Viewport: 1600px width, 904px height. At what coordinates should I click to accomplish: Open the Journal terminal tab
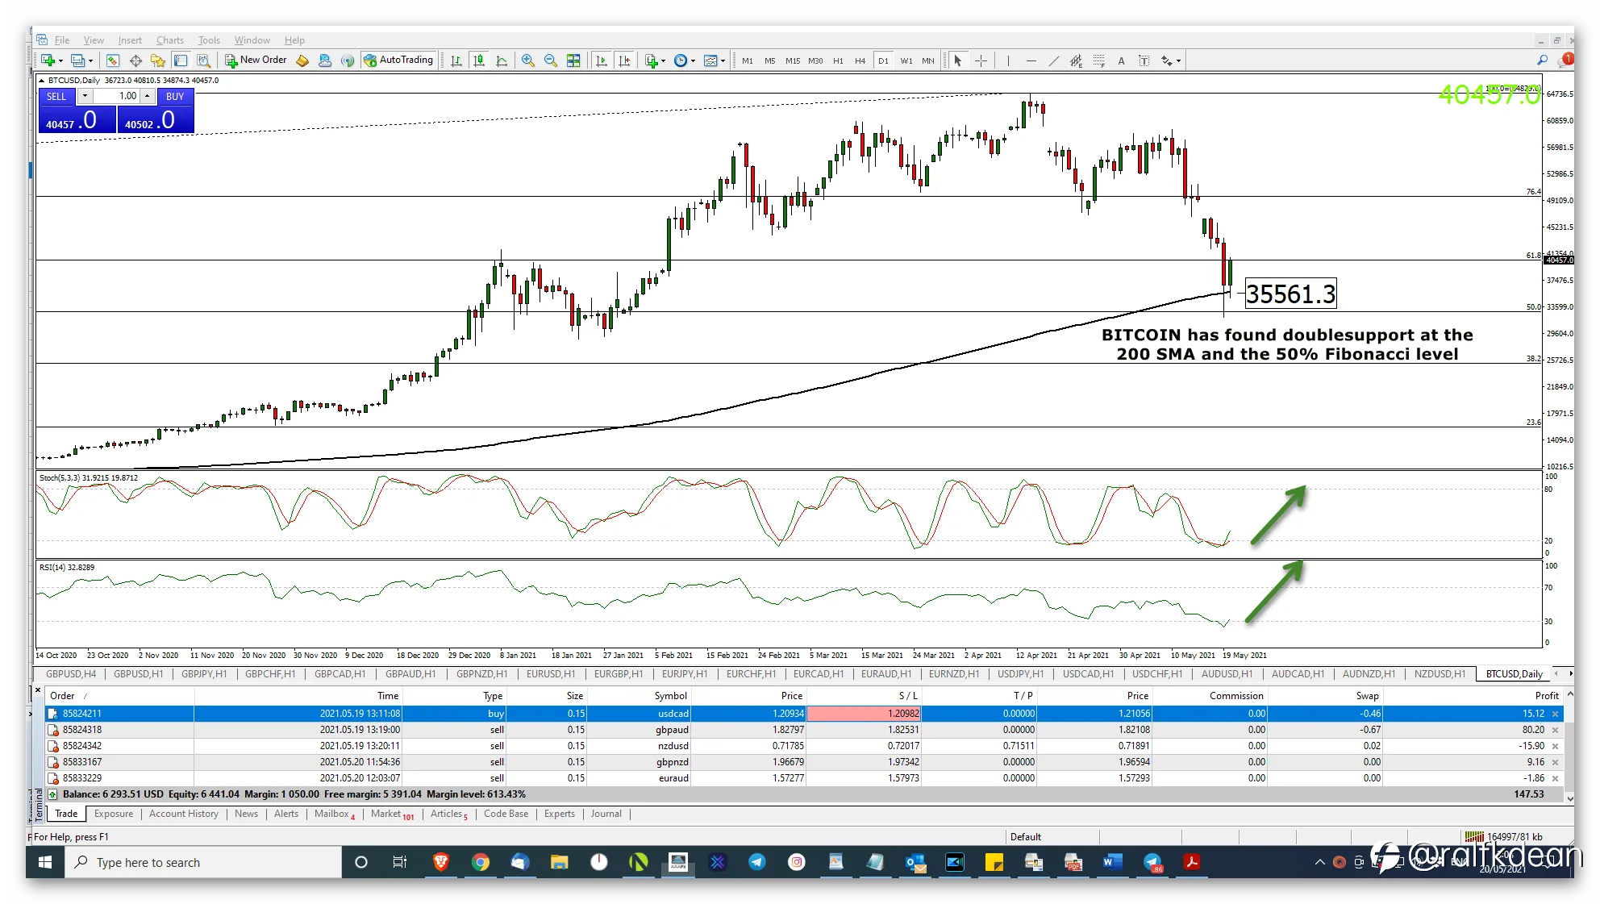(606, 814)
